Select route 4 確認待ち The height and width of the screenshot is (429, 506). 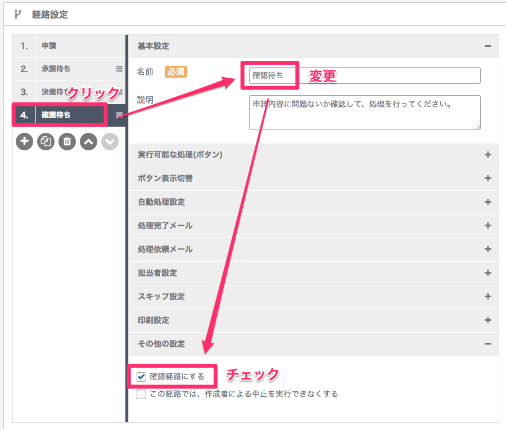coord(69,115)
